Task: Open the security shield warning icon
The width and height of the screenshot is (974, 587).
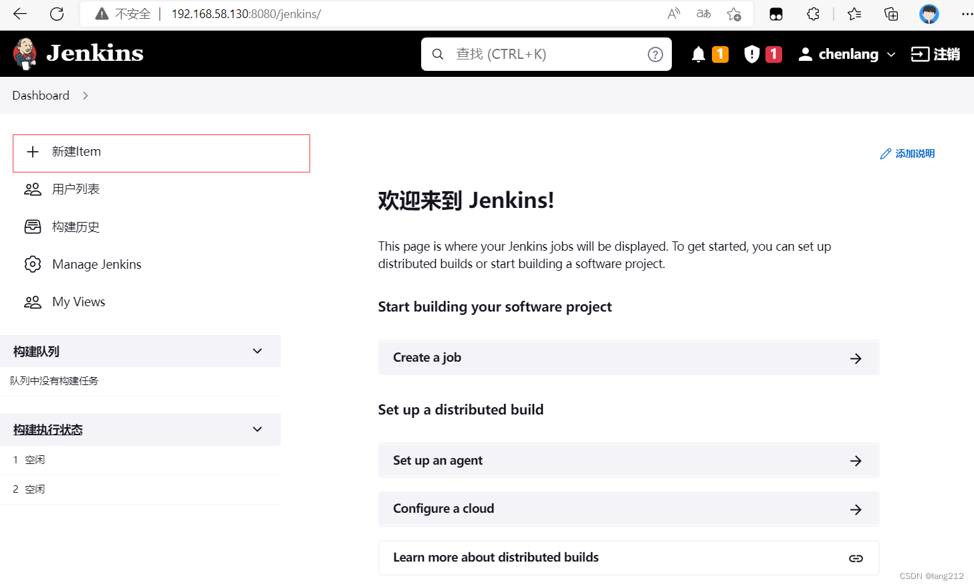Action: (752, 54)
